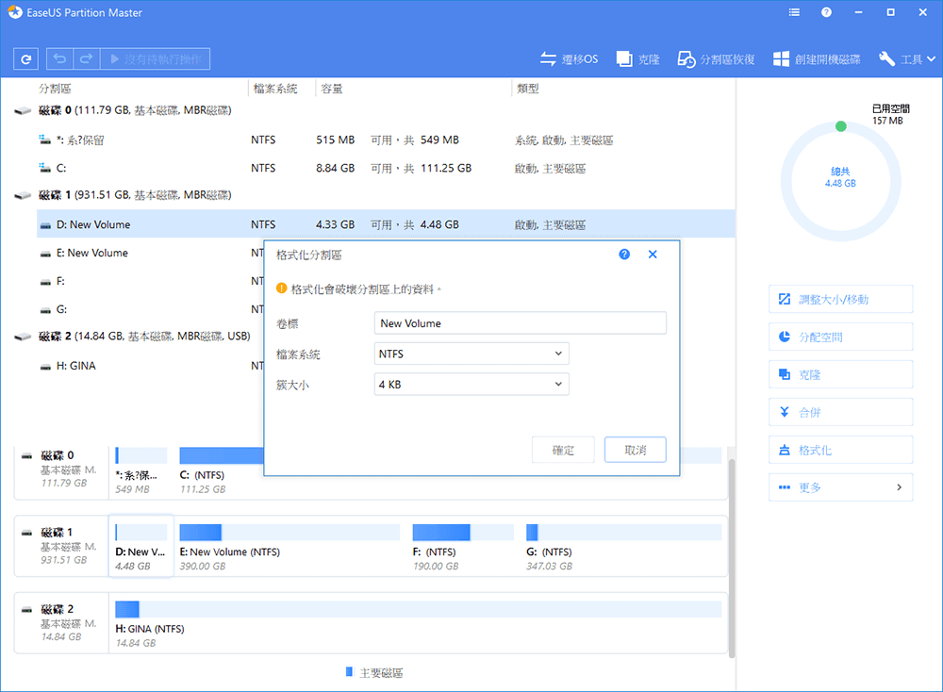Click the 類型 column header
943x692 pixels.
[527, 89]
